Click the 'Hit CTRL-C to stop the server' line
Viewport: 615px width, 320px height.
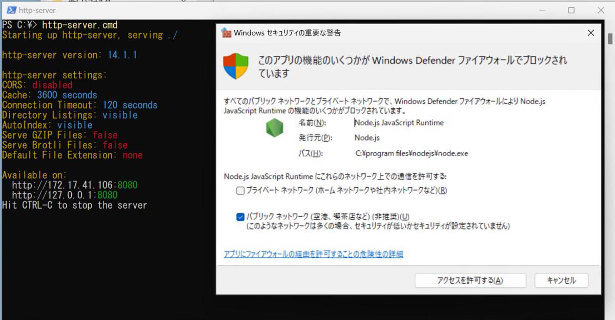[75, 205]
